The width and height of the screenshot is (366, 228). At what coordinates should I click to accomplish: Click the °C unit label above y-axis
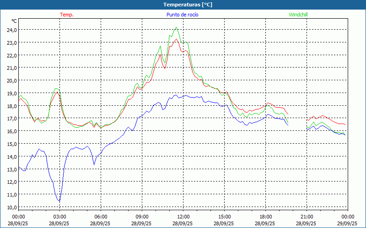click(14, 21)
